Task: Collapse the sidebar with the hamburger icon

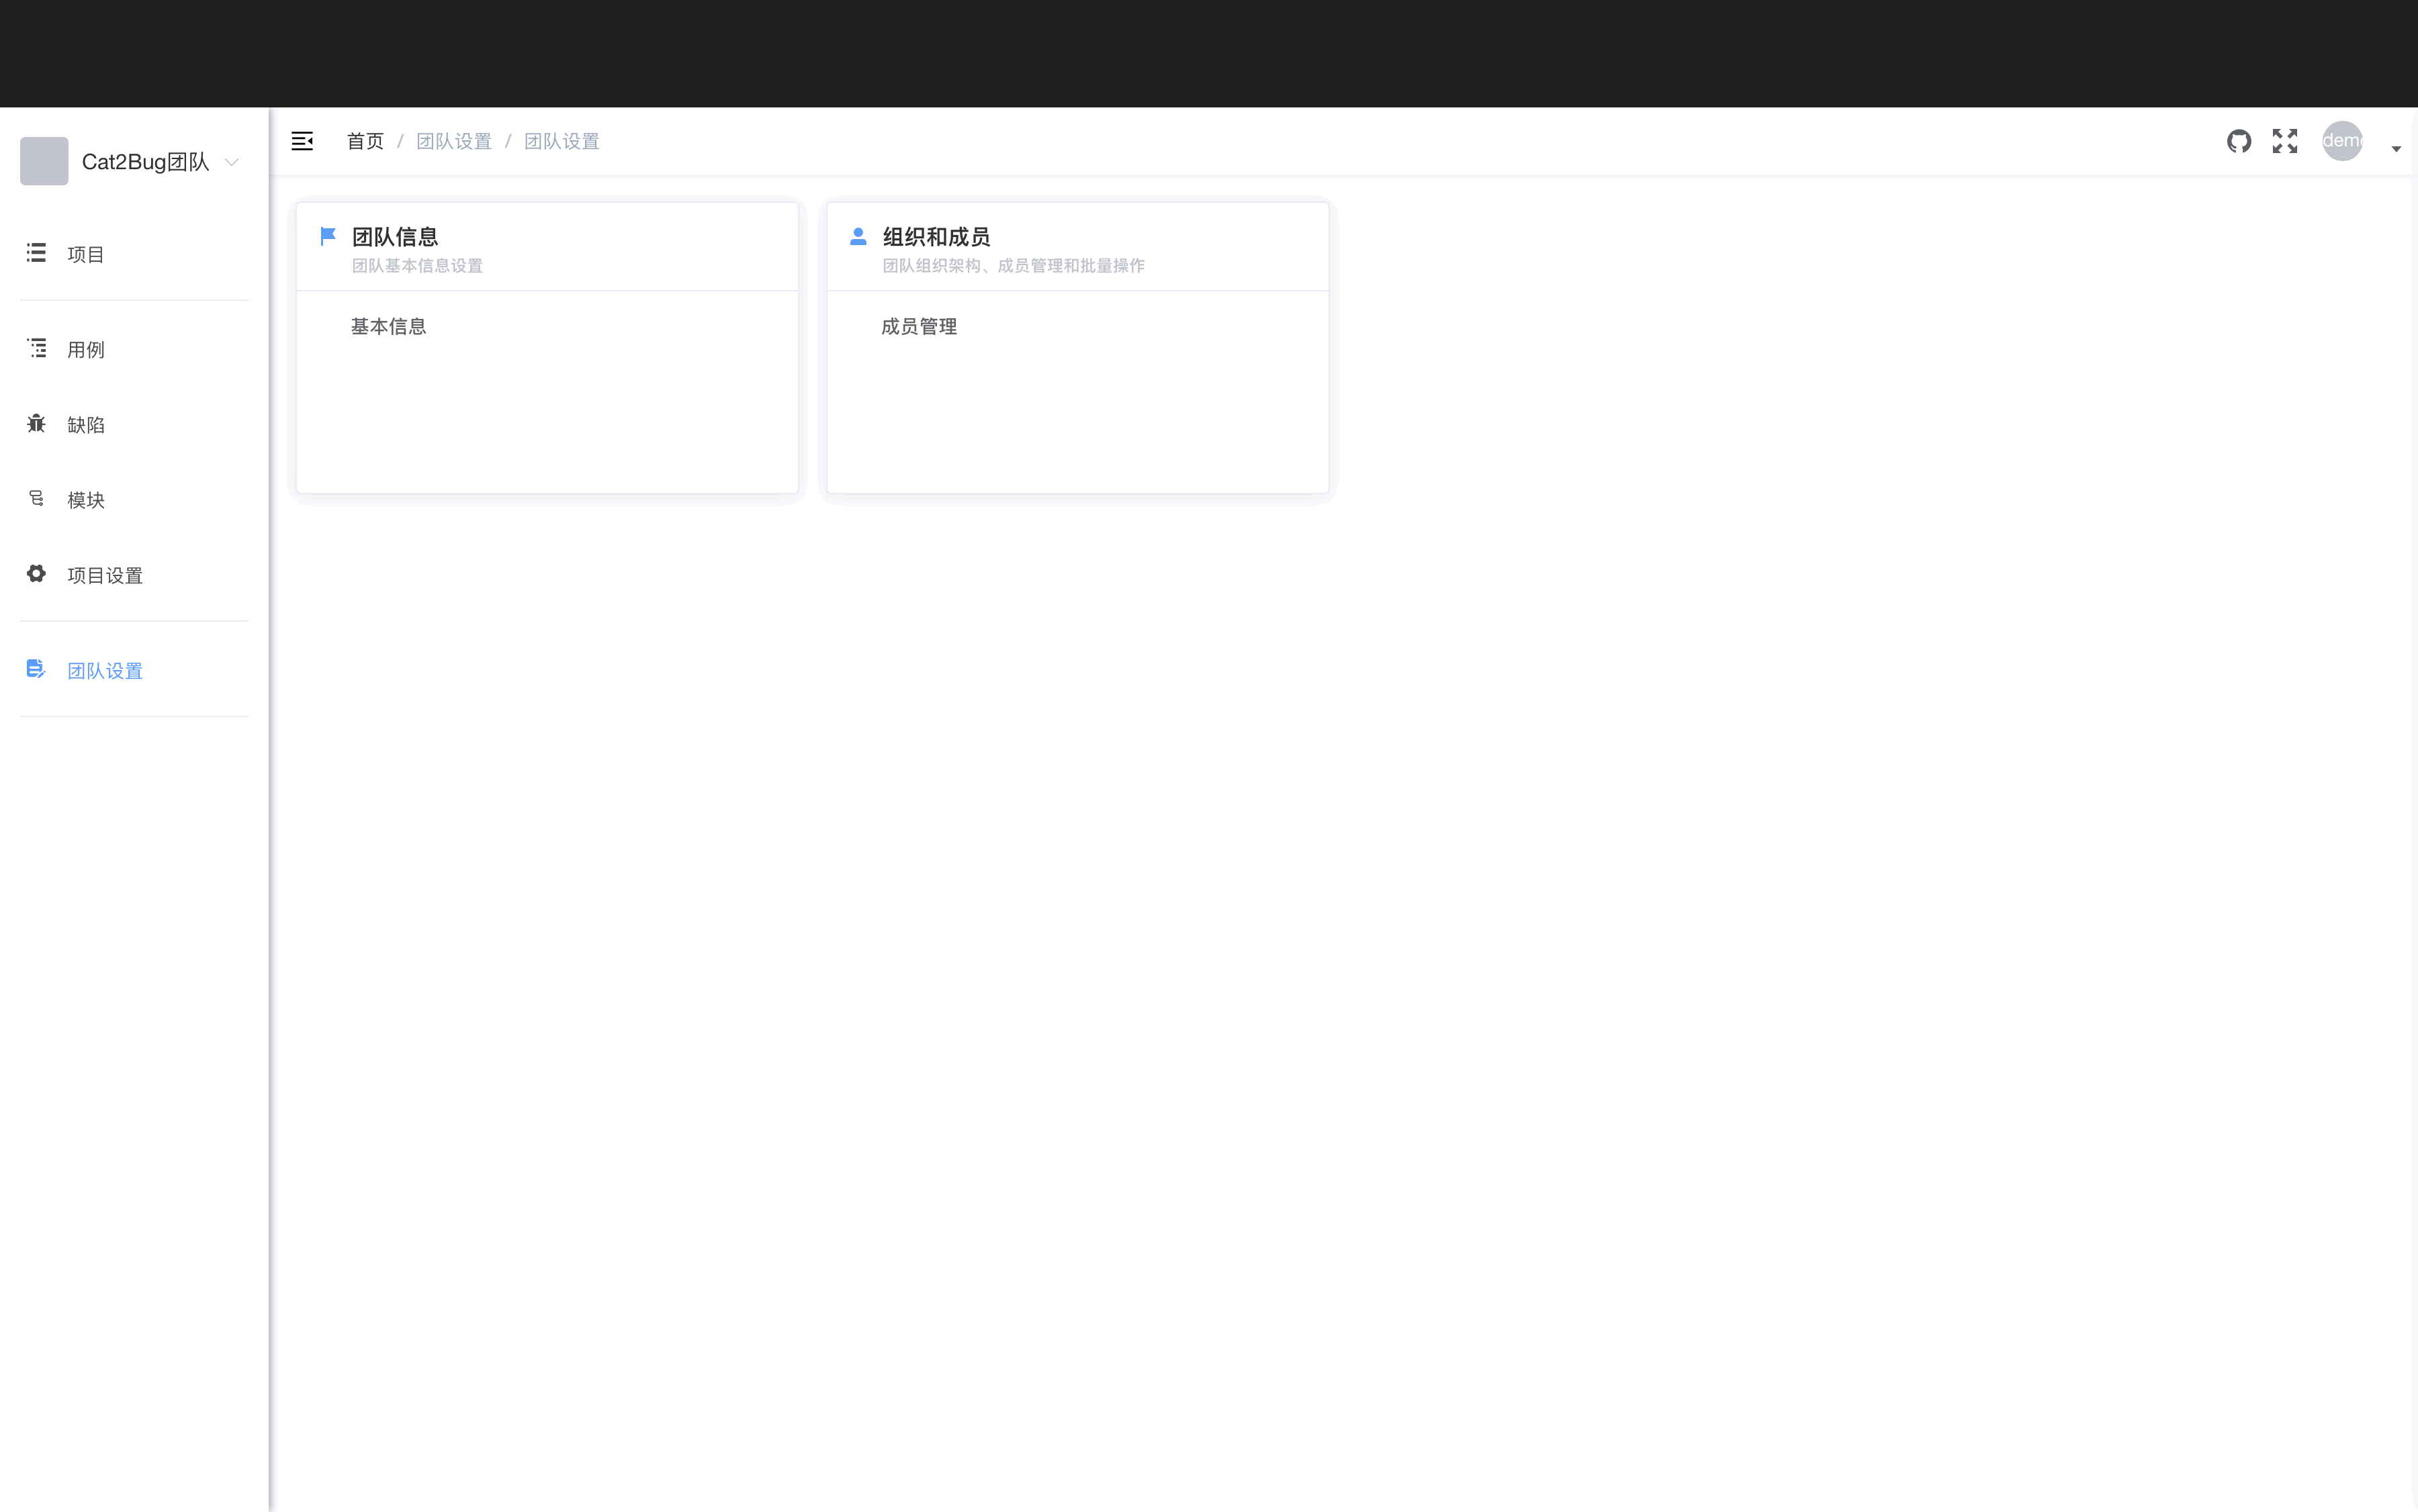Action: point(302,141)
